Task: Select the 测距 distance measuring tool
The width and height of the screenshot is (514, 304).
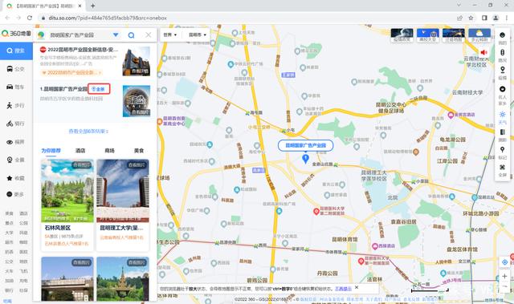Action: [x=502, y=136]
